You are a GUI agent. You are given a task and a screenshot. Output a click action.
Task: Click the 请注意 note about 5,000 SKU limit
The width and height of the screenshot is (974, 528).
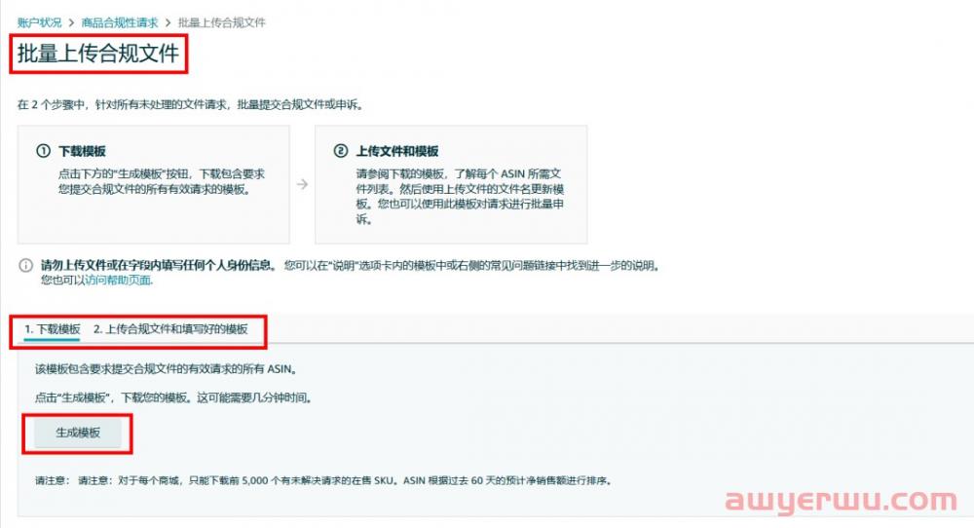point(323,481)
